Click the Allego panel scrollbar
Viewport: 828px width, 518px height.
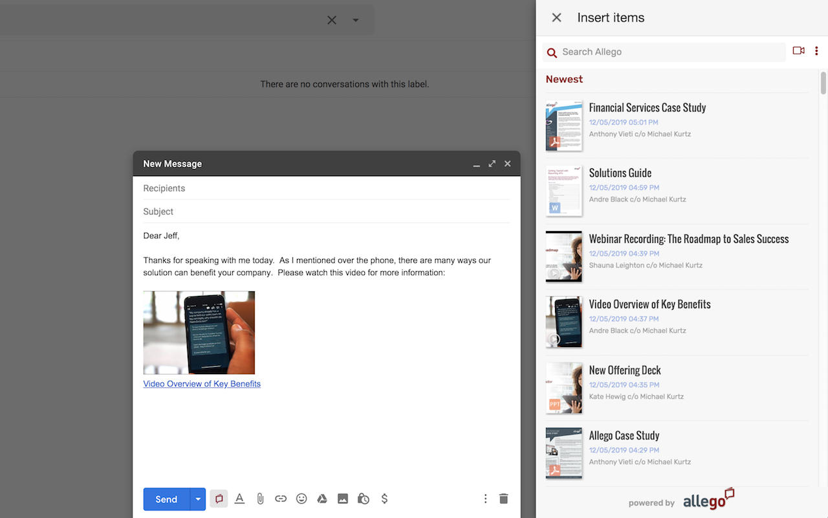click(x=823, y=83)
